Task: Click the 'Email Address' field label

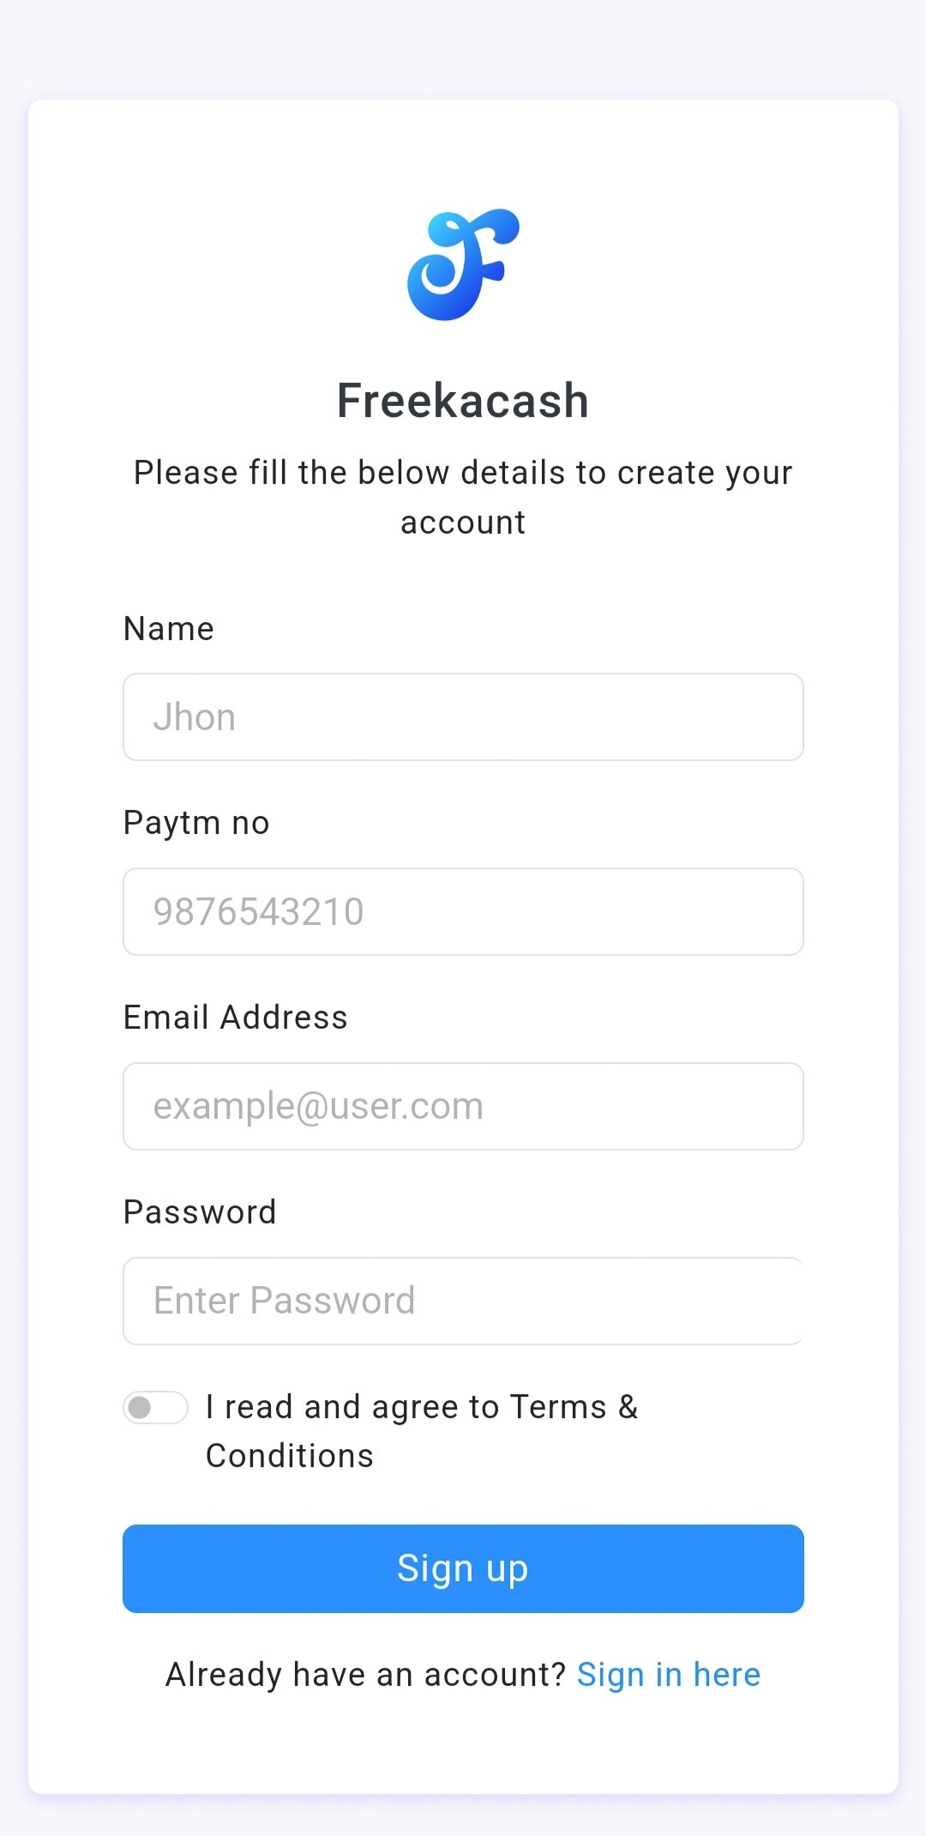Action: click(236, 1018)
